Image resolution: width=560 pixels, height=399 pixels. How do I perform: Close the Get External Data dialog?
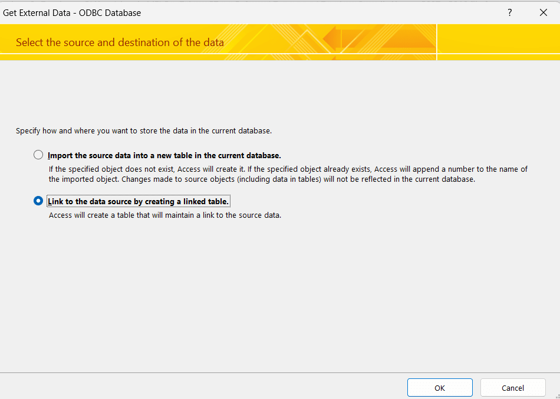(x=543, y=12)
